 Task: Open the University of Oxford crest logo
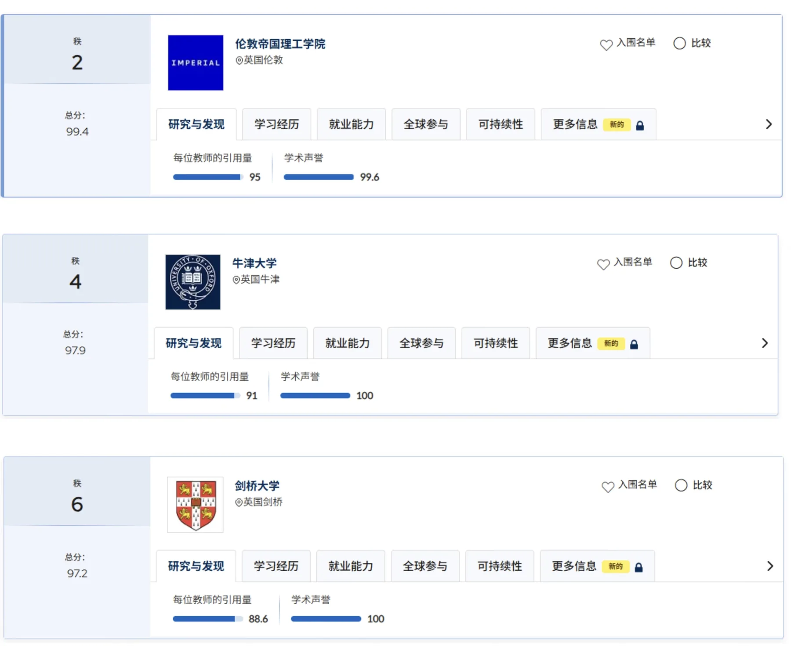[x=193, y=282]
